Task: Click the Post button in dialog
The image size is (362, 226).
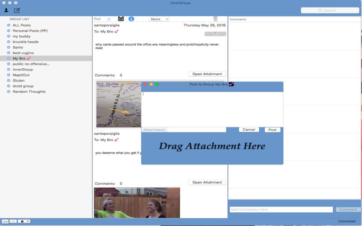Action: click(x=272, y=130)
